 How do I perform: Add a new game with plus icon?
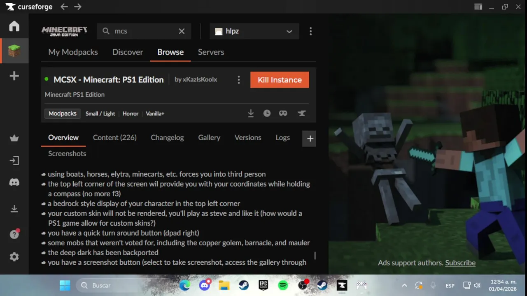(x=14, y=76)
